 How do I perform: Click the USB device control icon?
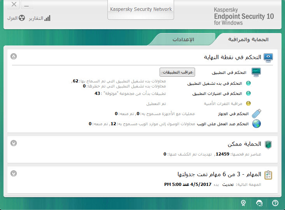257,114
